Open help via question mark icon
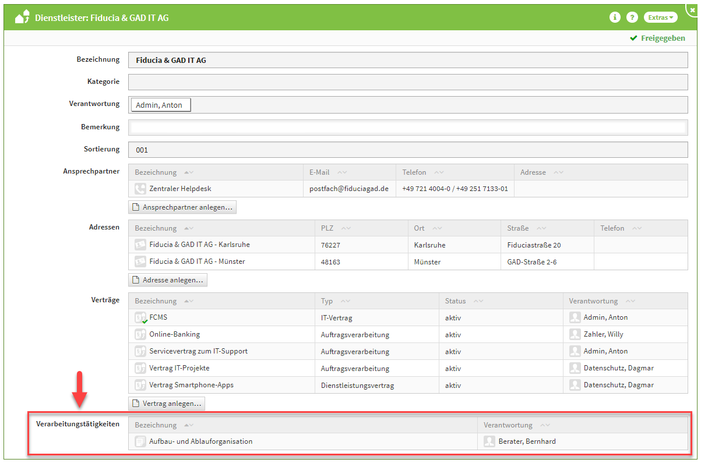The width and height of the screenshot is (701, 463). click(x=632, y=17)
